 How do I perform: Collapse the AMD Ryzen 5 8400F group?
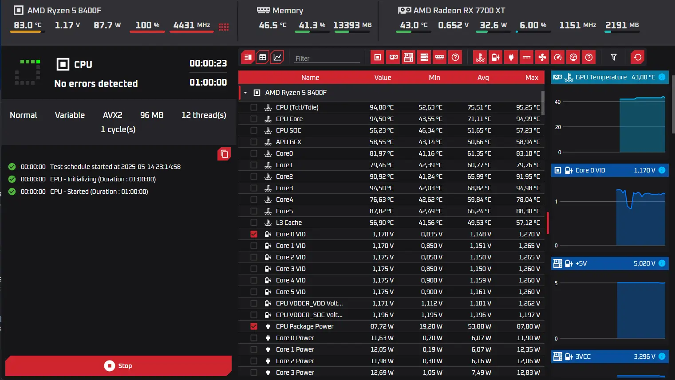click(245, 93)
